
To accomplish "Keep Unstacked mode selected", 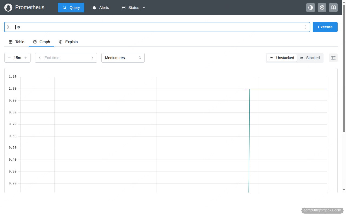I will 282,58.
